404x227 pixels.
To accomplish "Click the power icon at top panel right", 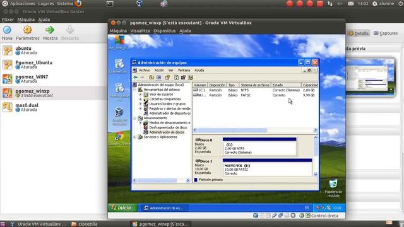I will point(400,4).
